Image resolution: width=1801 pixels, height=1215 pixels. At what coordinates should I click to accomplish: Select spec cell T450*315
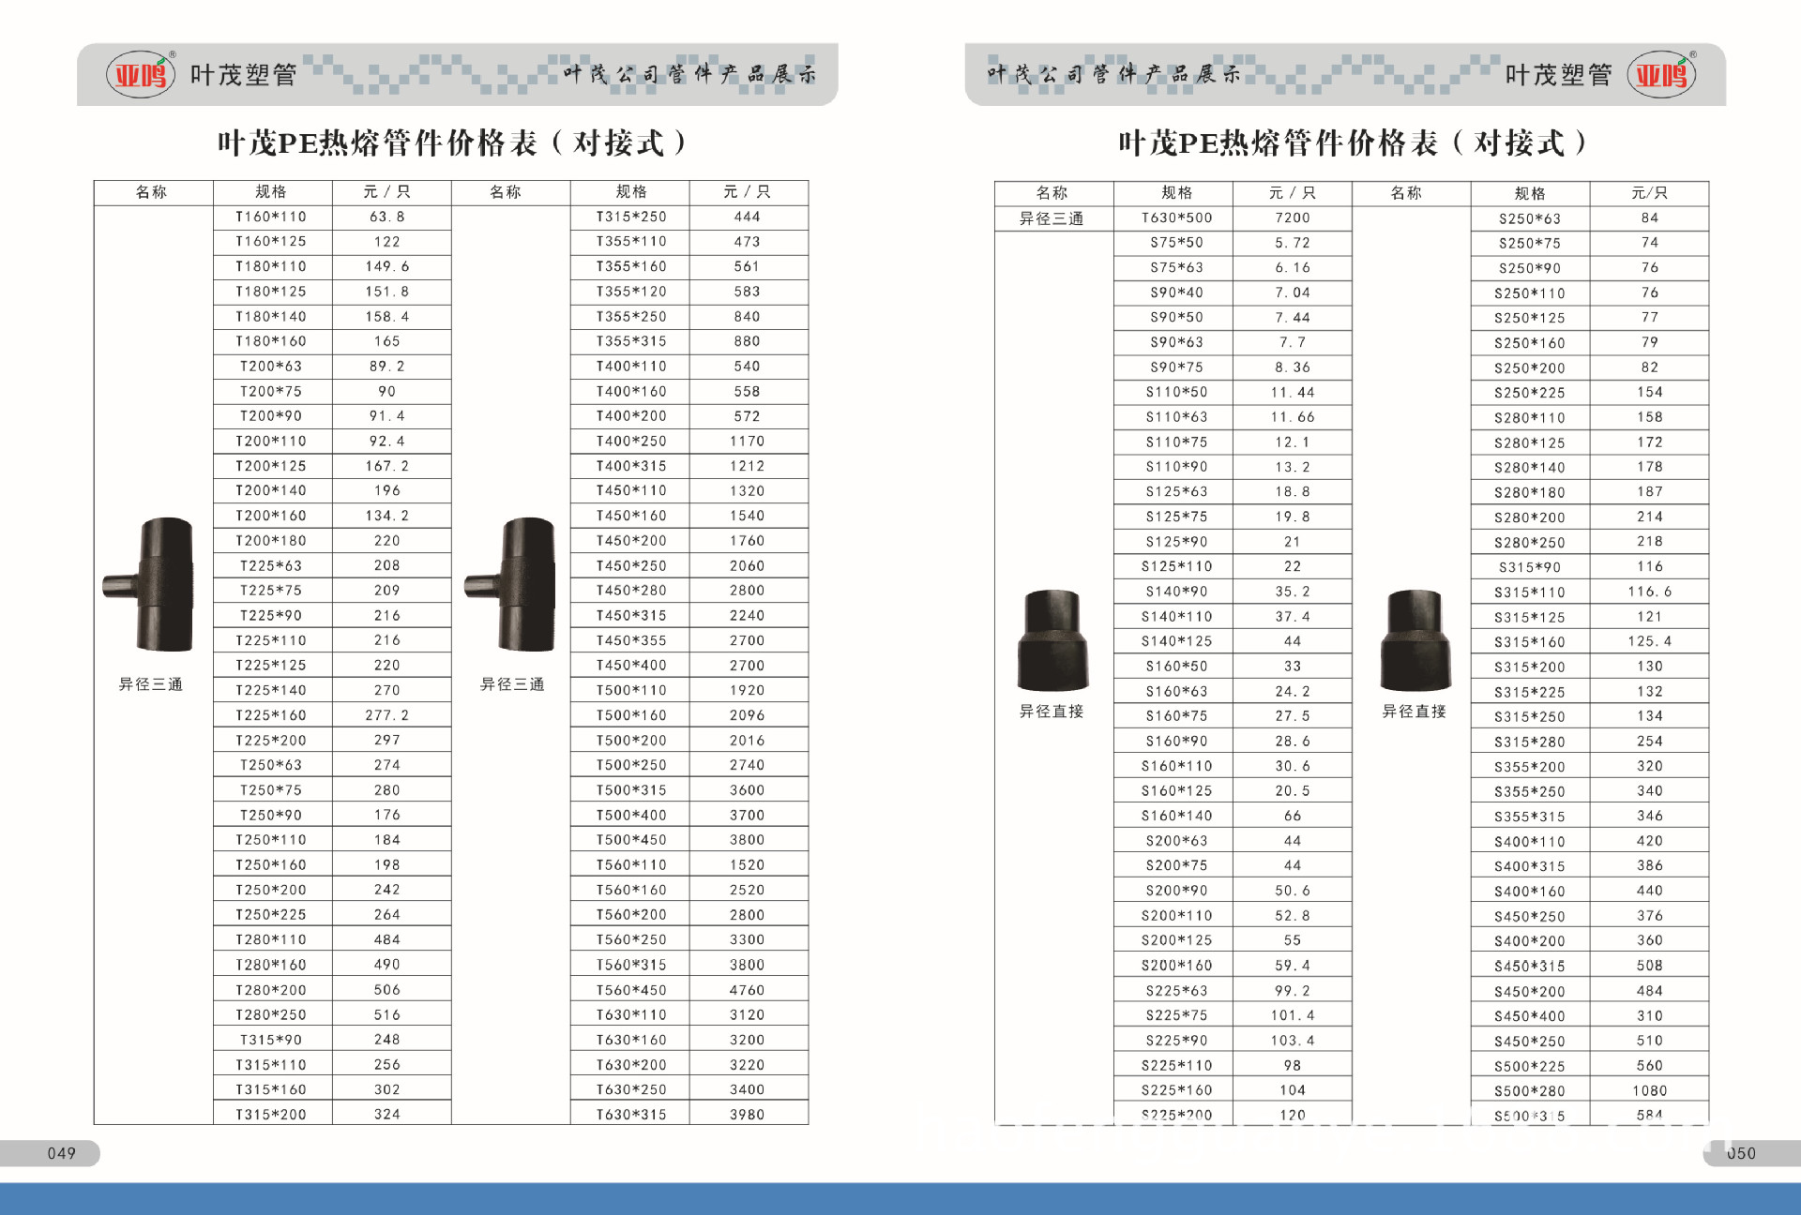tap(630, 616)
